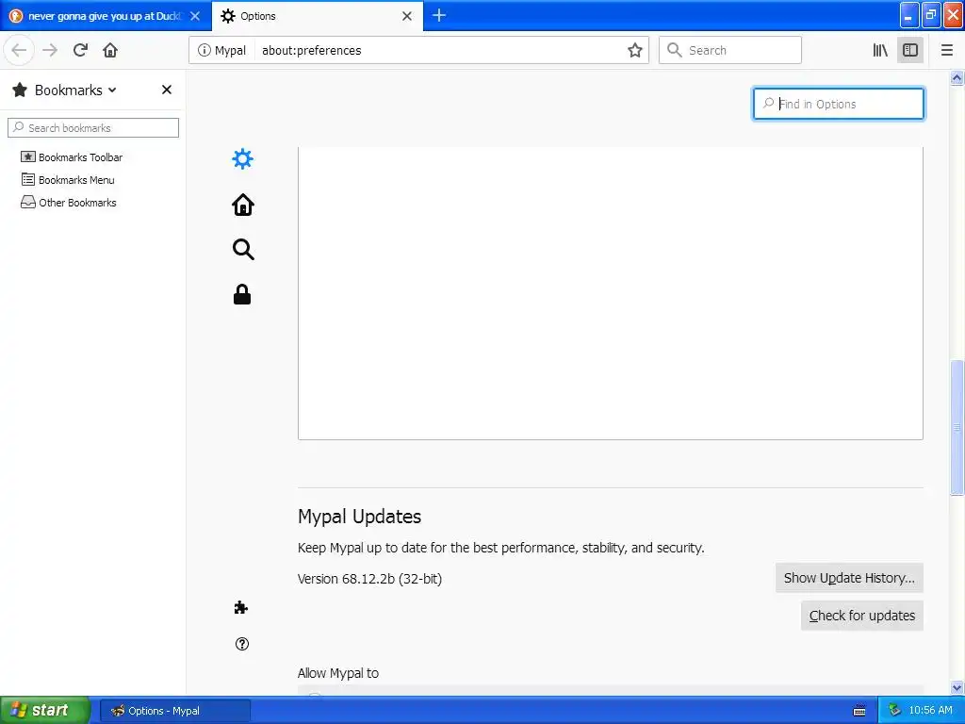Go forward one page
Viewport: 965px width, 724px height.
[50, 50]
